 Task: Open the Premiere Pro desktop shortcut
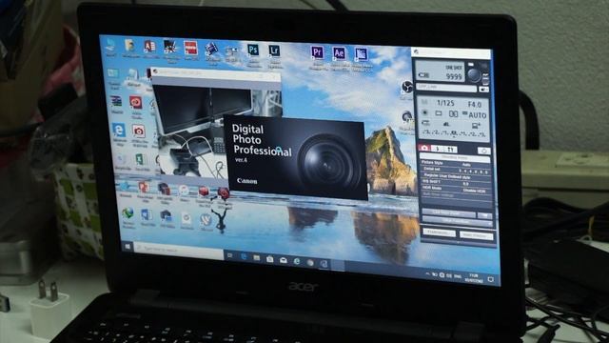coord(317,52)
